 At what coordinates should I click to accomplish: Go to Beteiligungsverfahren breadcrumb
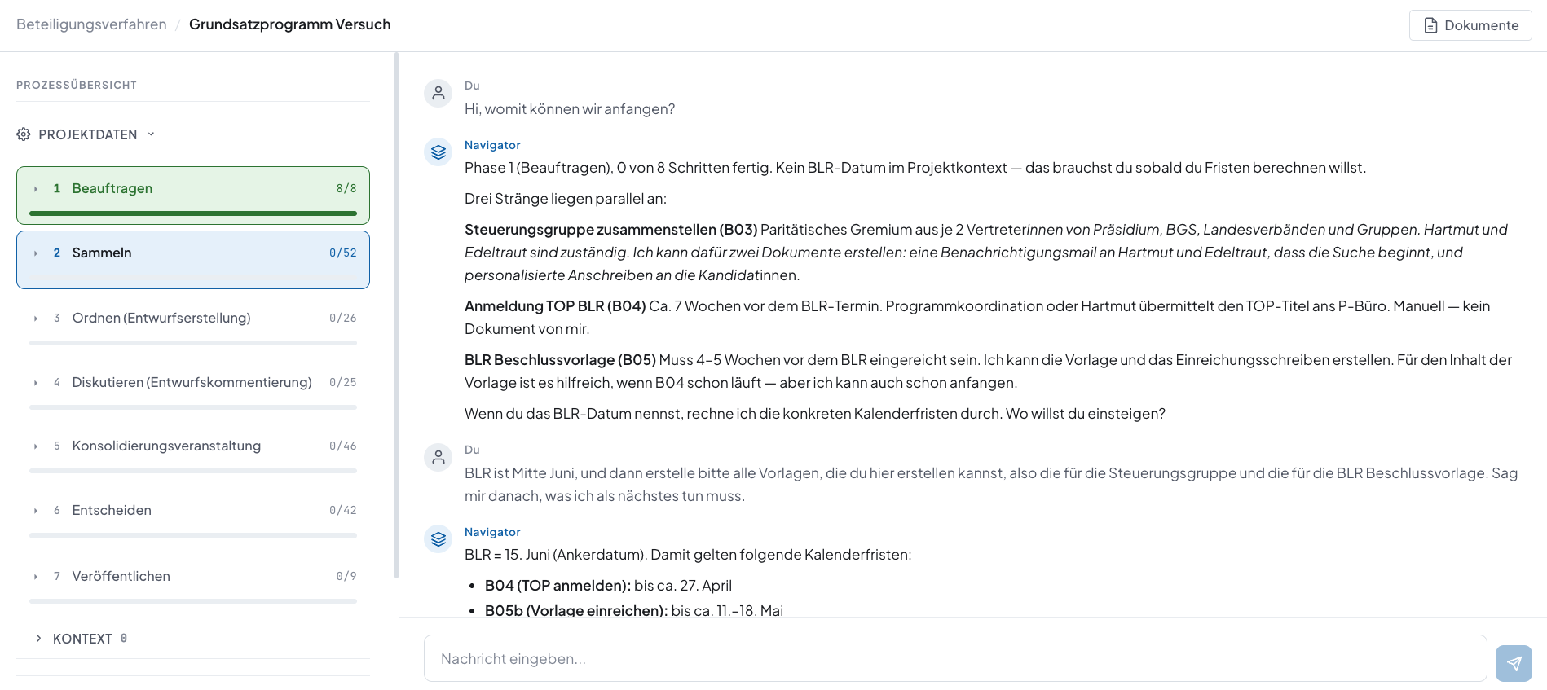click(x=91, y=24)
